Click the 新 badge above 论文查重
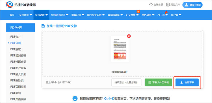The height and width of the screenshot is (103, 212). pyautogui.click(x=138, y=12)
